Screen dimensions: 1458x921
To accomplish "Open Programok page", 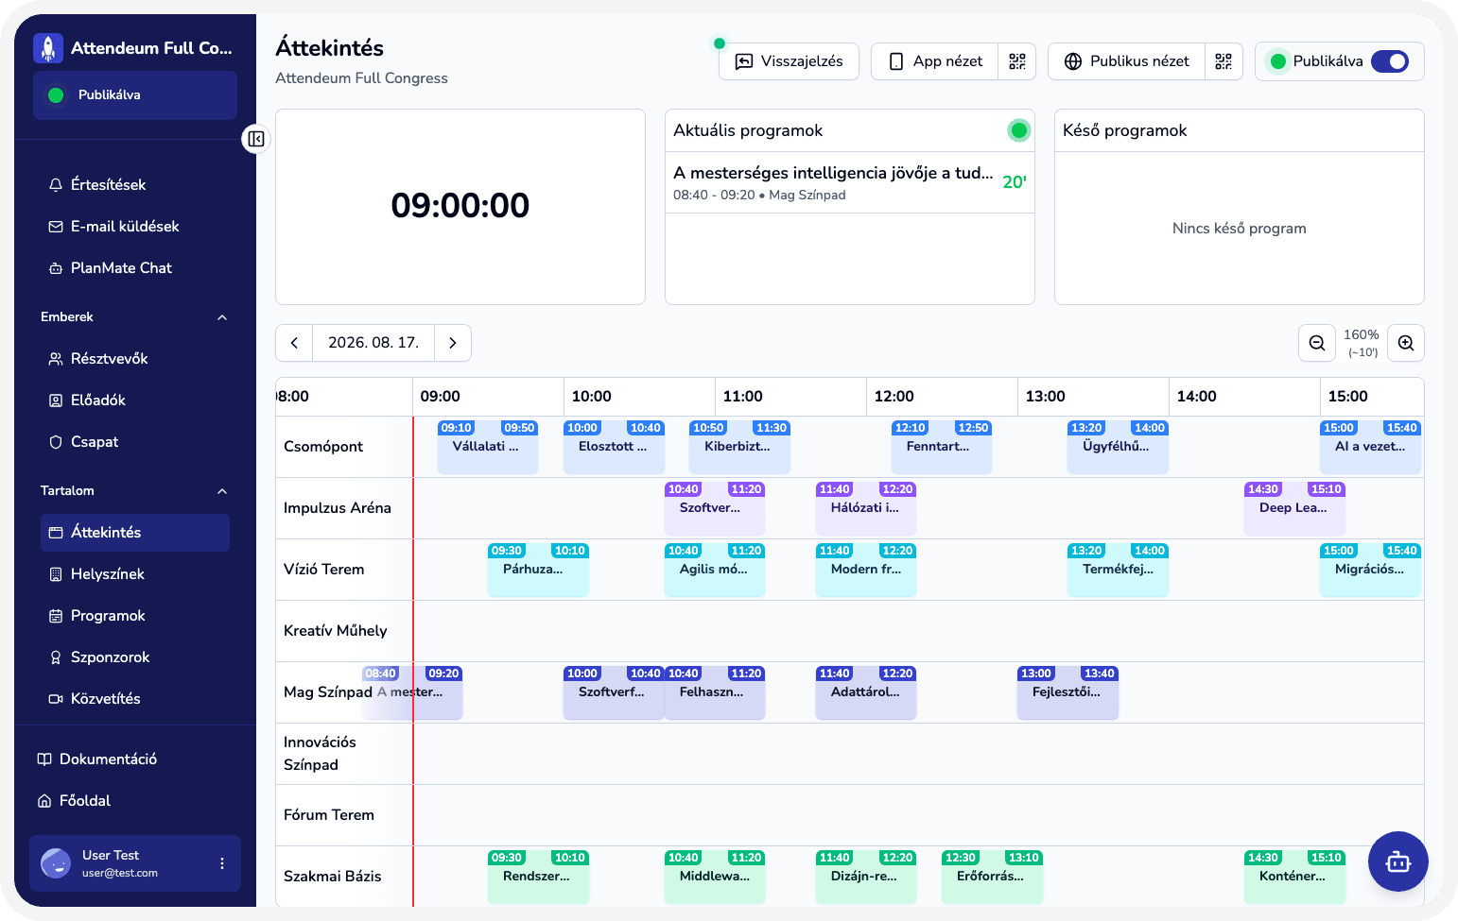I will [x=135, y=616].
